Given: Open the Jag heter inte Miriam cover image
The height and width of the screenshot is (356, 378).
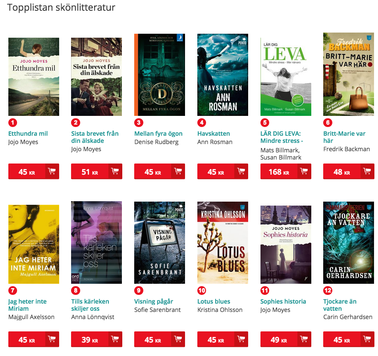Looking at the screenshot, I should (x=34, y=244).
